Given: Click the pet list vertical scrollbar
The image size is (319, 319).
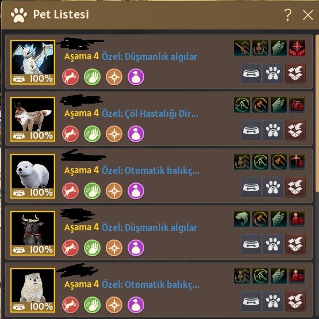Looking at the screenshot, I should [317, 113].
